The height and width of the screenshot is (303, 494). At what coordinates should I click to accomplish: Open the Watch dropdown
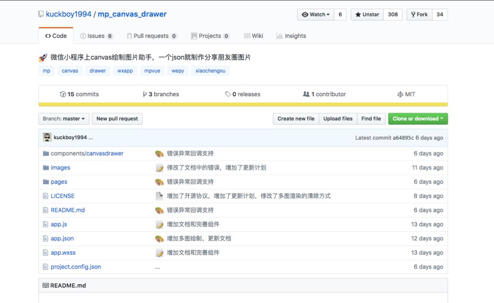(315, 15)
